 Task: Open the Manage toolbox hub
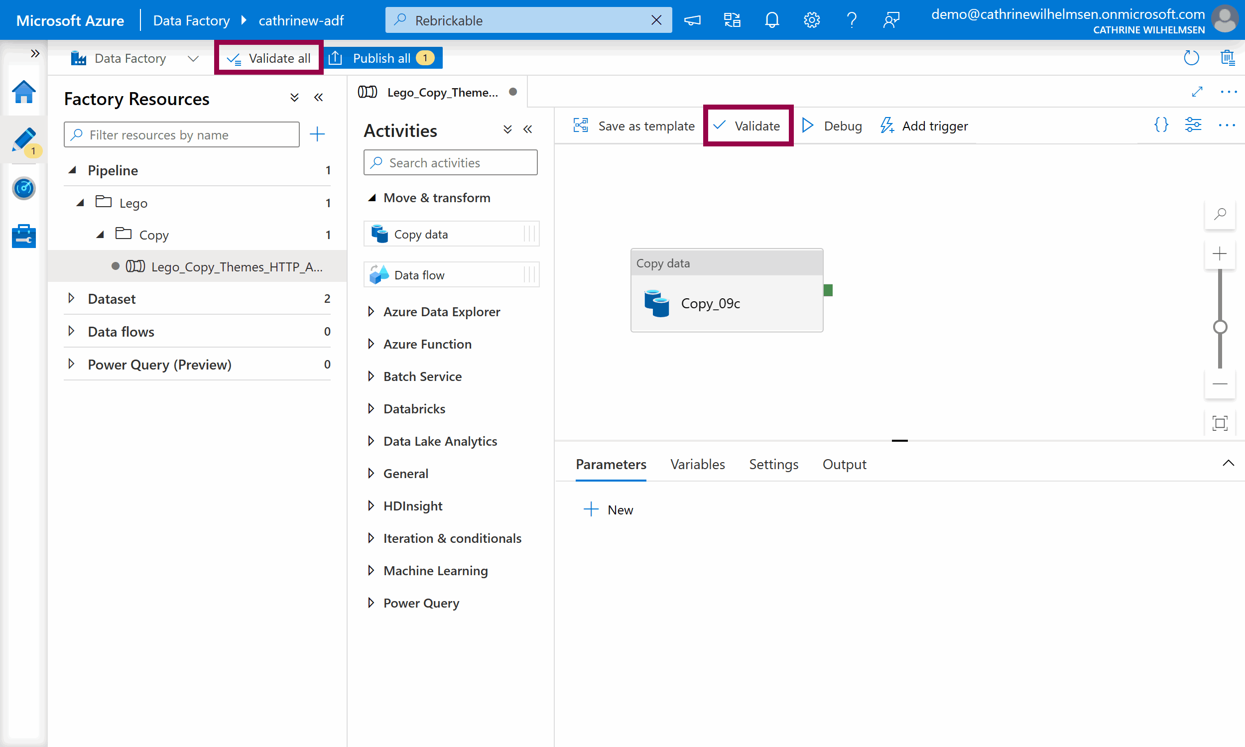[23, 236]
